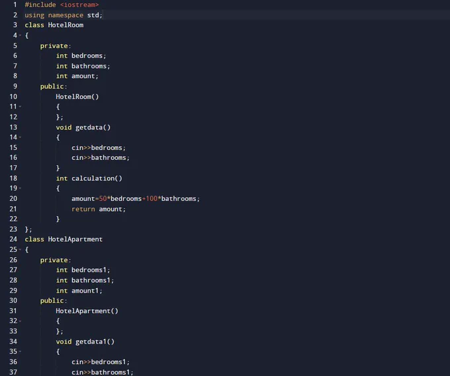Click 'cin>>bathrooms;' on line 16
The image size is (450, 376).
pyautogui.click(x=101, y=158)
